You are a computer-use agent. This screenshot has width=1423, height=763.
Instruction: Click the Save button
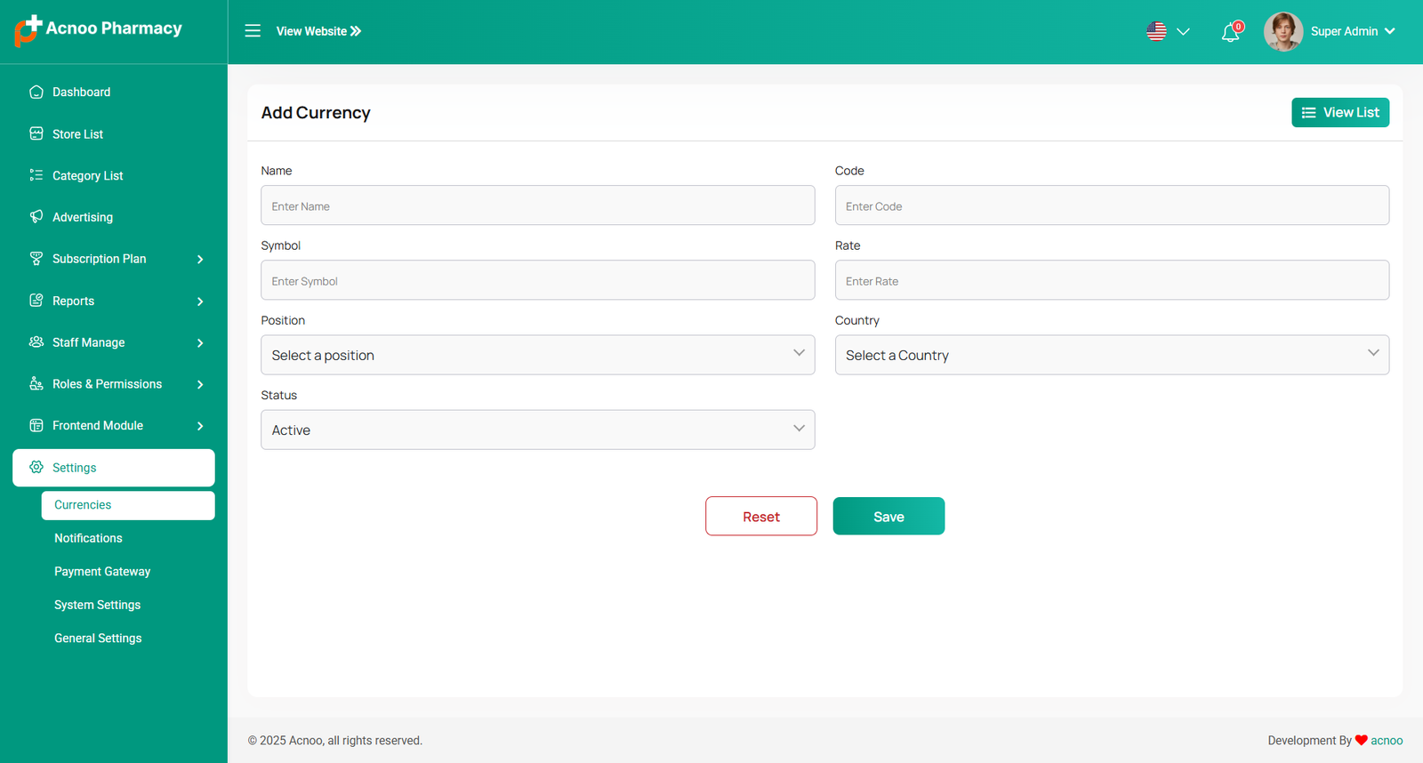pyautogui.click(x=888, y=516)
